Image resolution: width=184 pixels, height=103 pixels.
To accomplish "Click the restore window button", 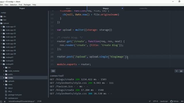I will coord(179,1).
